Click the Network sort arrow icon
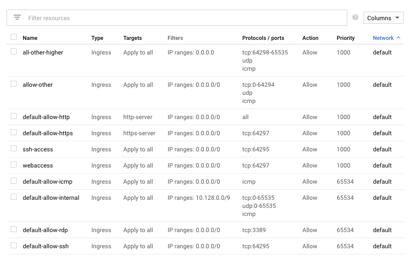420x275 pixels. click(399, 38)
